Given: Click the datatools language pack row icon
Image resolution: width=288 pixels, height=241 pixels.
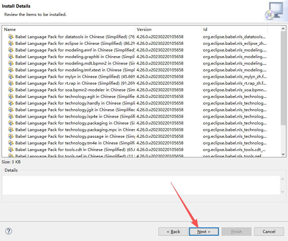Looking at the screenshot, I should (11, 37).
